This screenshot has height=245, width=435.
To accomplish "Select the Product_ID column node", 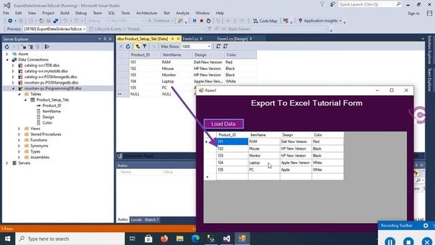I will (x=52, y=105).
